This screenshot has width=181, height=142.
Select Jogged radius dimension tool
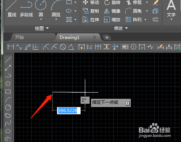[x=55, y=47]
